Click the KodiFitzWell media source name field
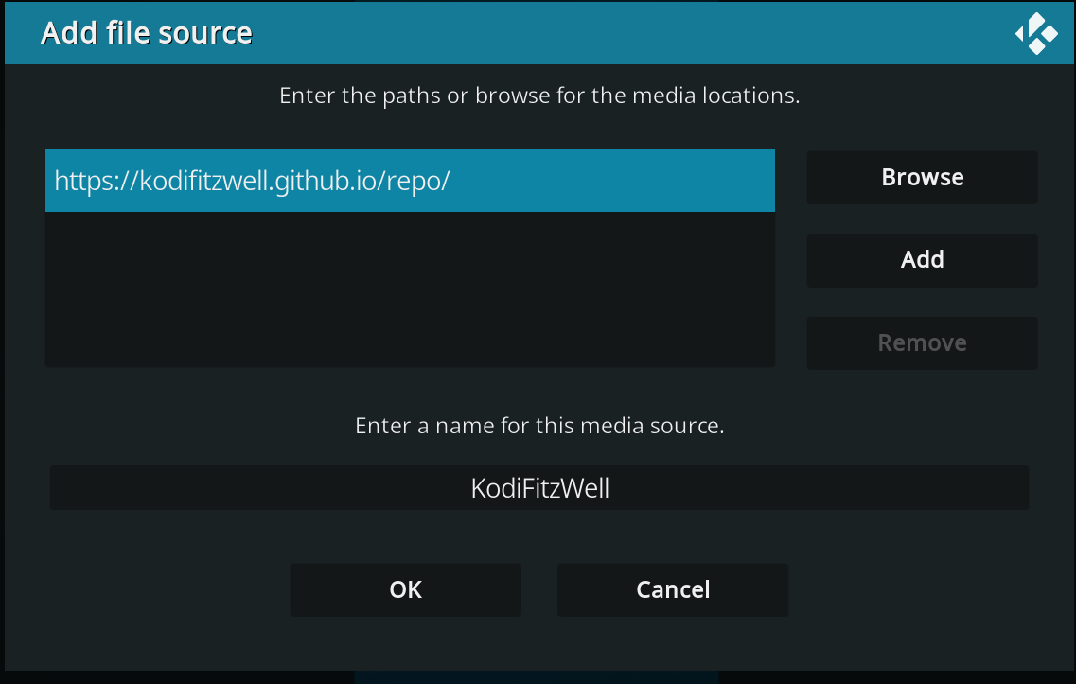Viewport: 1076px width, 684px height. tap(538, 488)
